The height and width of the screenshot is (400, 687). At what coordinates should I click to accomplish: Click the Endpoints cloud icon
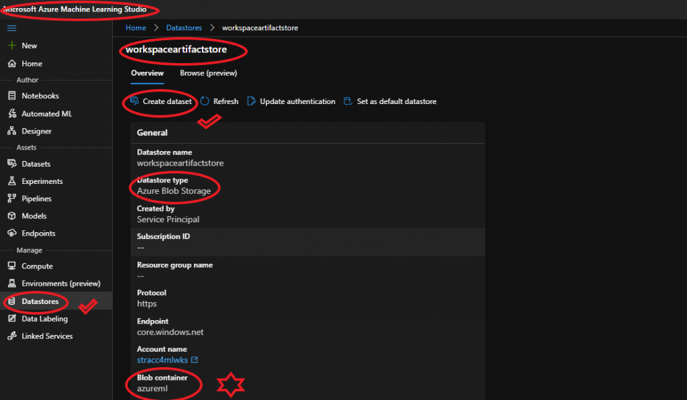(x=12, y=233)
